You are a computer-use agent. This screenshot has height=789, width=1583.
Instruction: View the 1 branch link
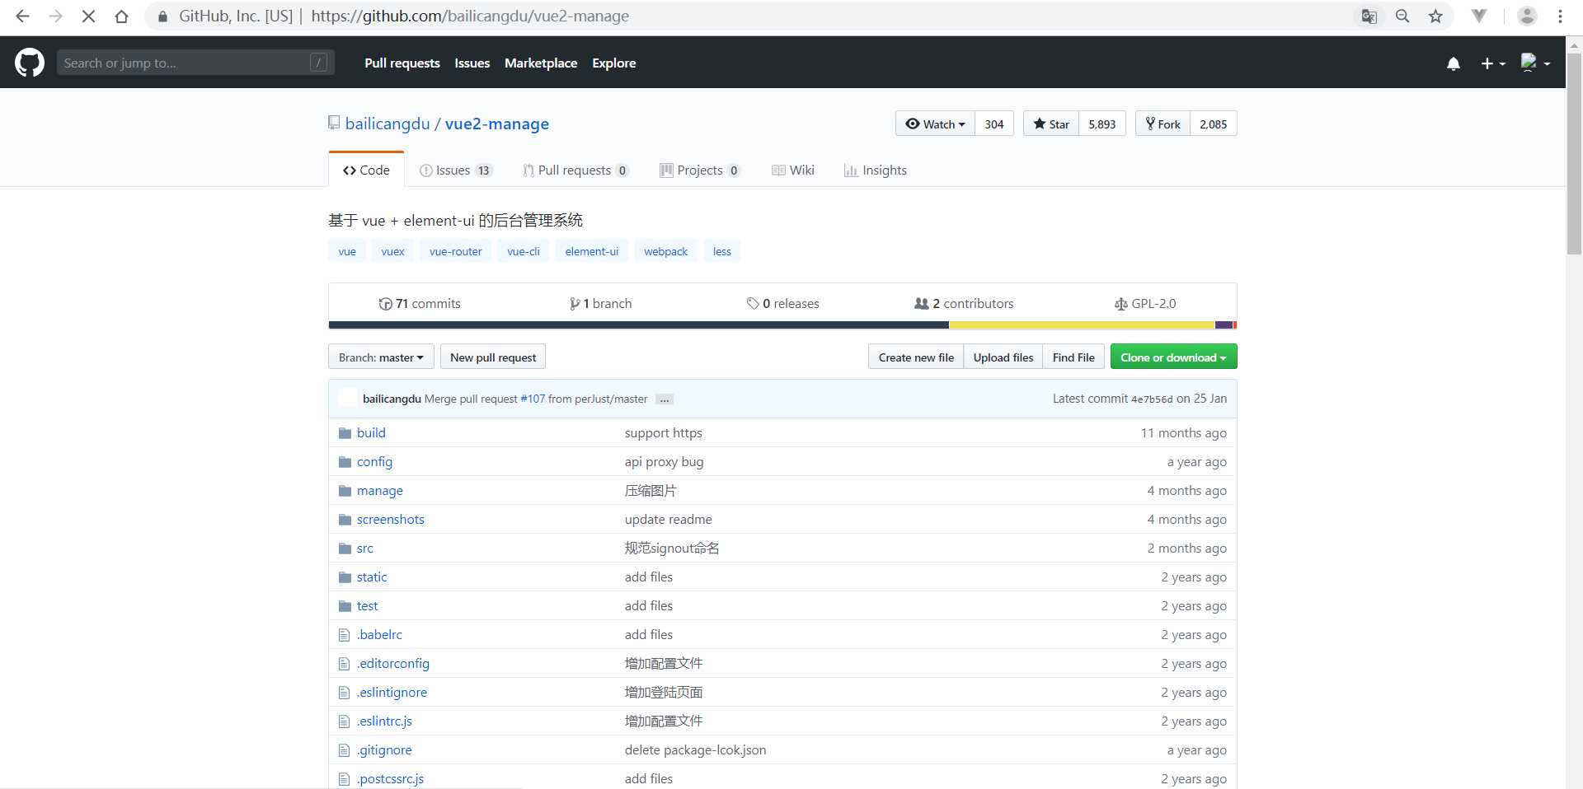(x=601, y=304)
